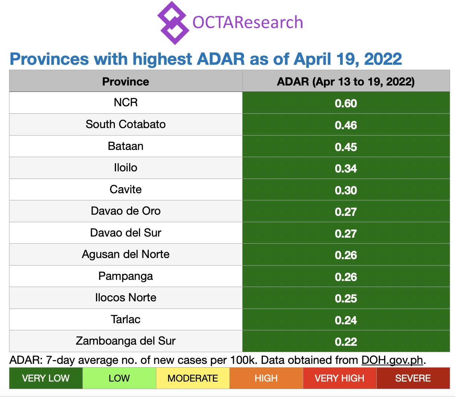This screenshot has height=397, width=455.
Task: Click the VERY LOW dark green swatch
Action: [x=46, y=378]
